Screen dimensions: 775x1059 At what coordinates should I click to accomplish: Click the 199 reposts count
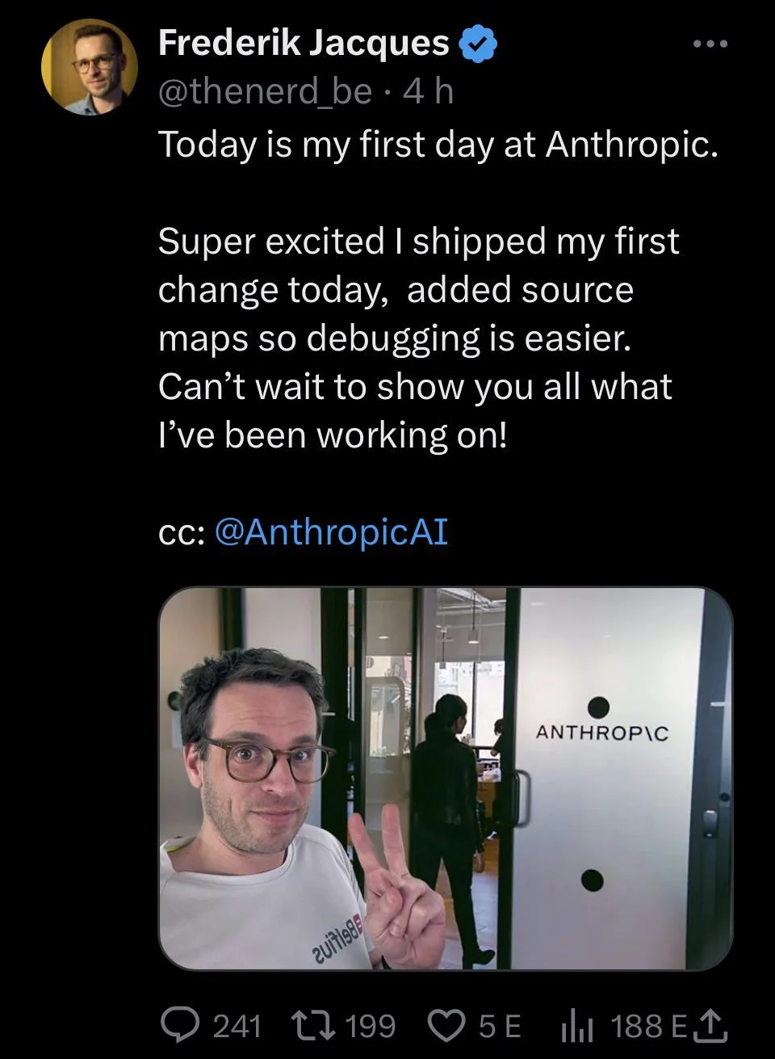[370, 1026]
